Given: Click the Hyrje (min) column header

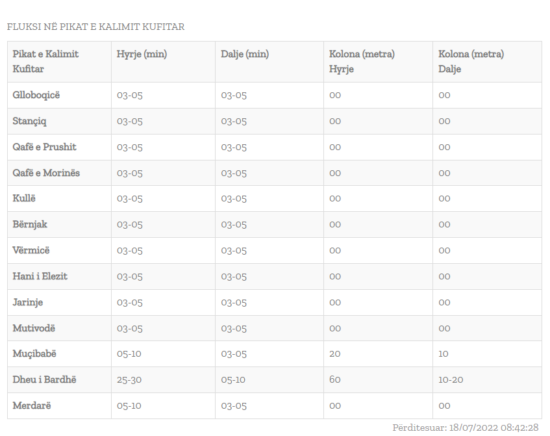Looking at the screenshot, I should 142,54.
